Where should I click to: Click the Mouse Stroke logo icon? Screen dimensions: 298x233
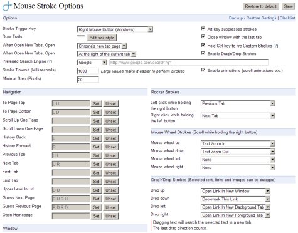(x=7, y=6)
